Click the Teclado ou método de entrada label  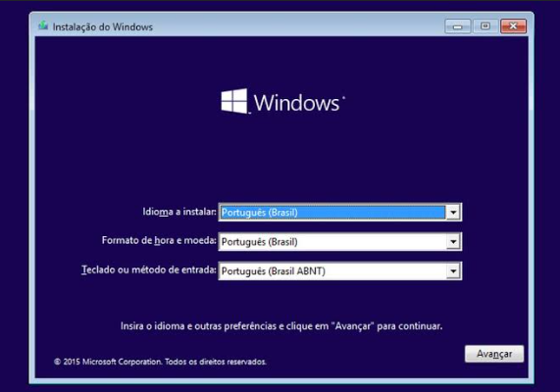pyautogui.click(x=149, y=269)
